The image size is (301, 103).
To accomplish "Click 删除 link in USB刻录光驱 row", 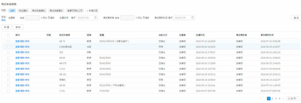I will pyautogui.click(x=22, y=47).
